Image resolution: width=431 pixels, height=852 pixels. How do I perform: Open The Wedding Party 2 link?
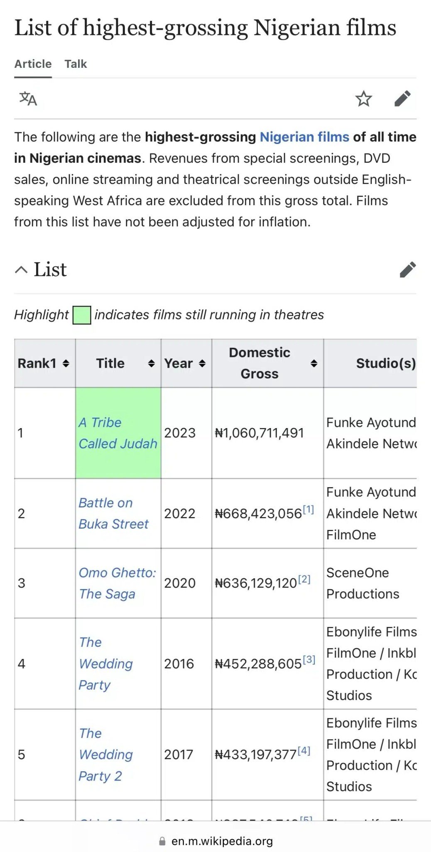(106, 755)
